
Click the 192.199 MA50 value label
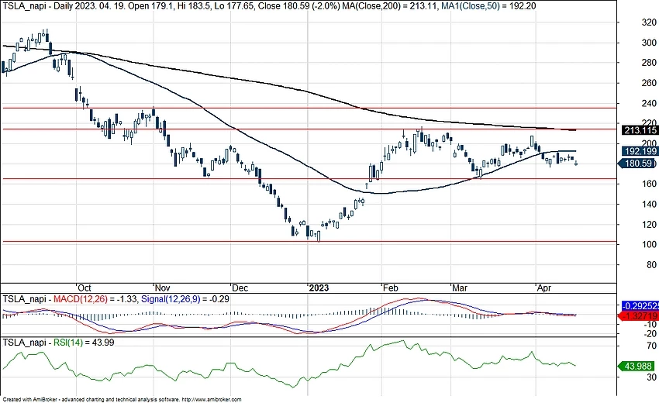[x=640, y=151]
